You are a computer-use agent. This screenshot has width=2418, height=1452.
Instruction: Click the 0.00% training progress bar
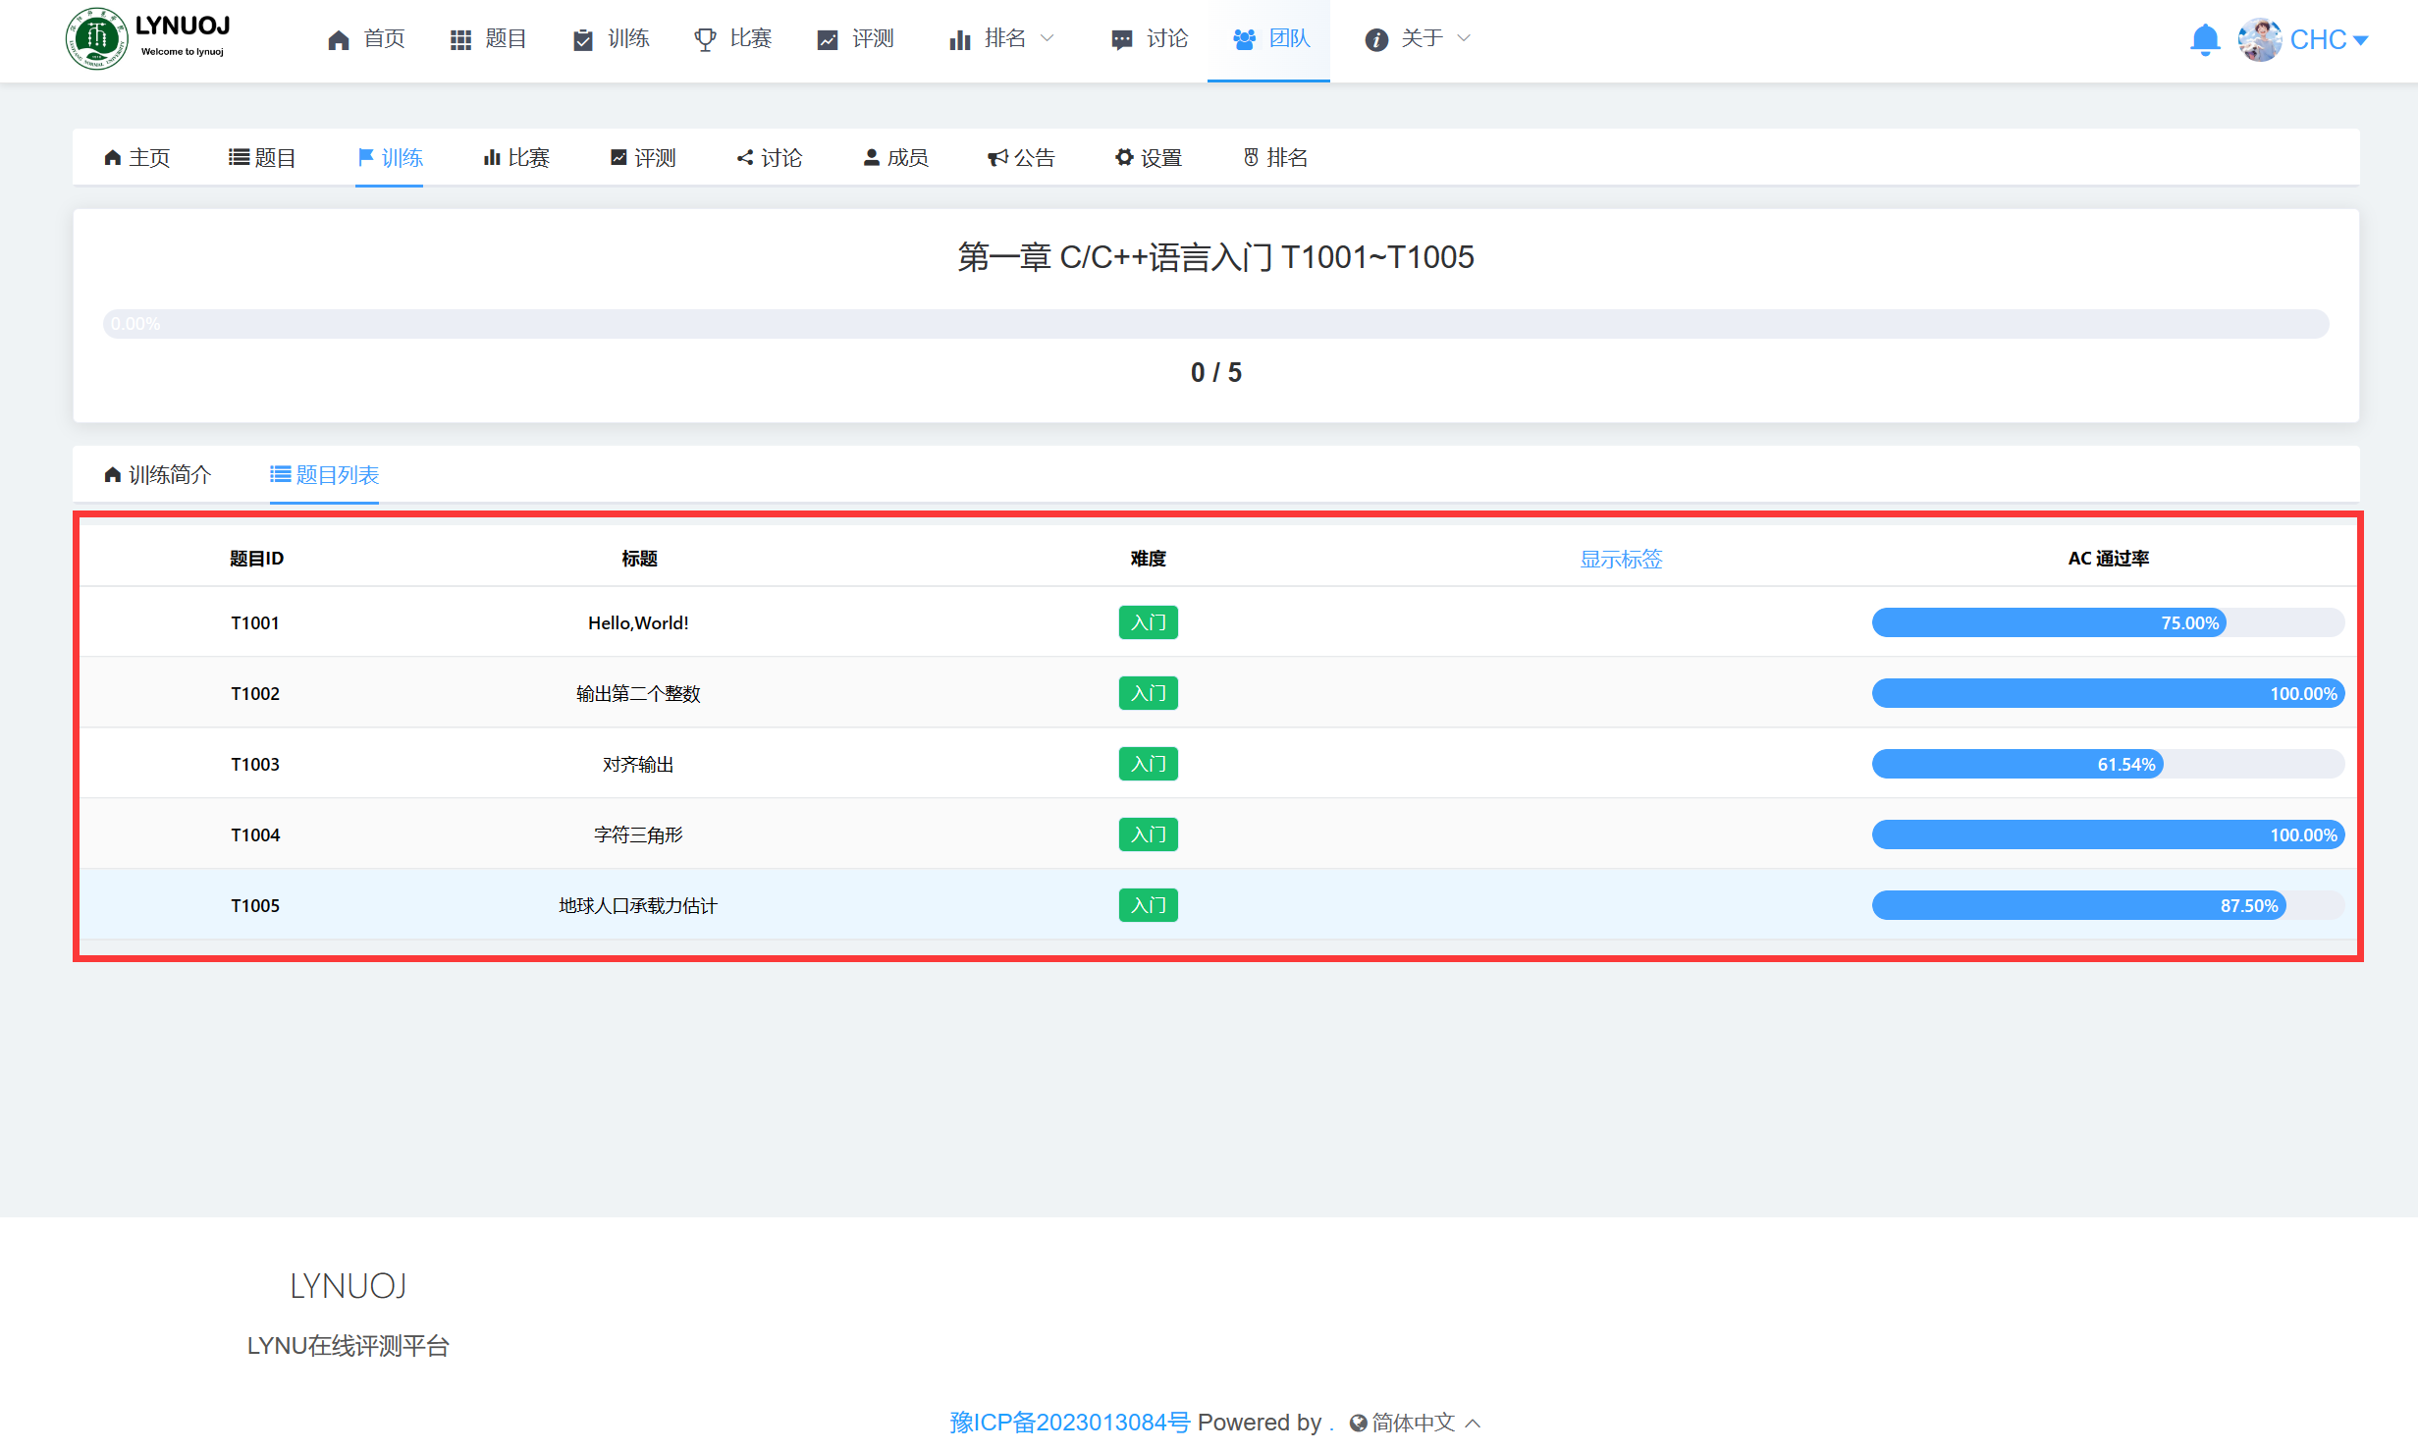(1215, 324)
